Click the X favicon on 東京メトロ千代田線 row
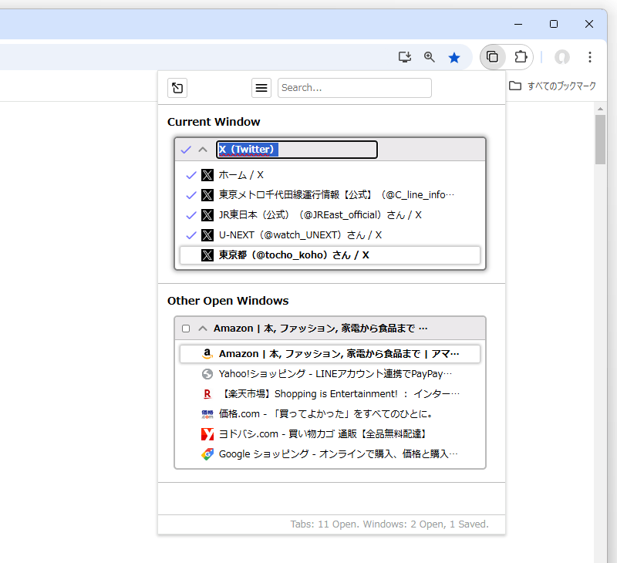 click(207, 195)
